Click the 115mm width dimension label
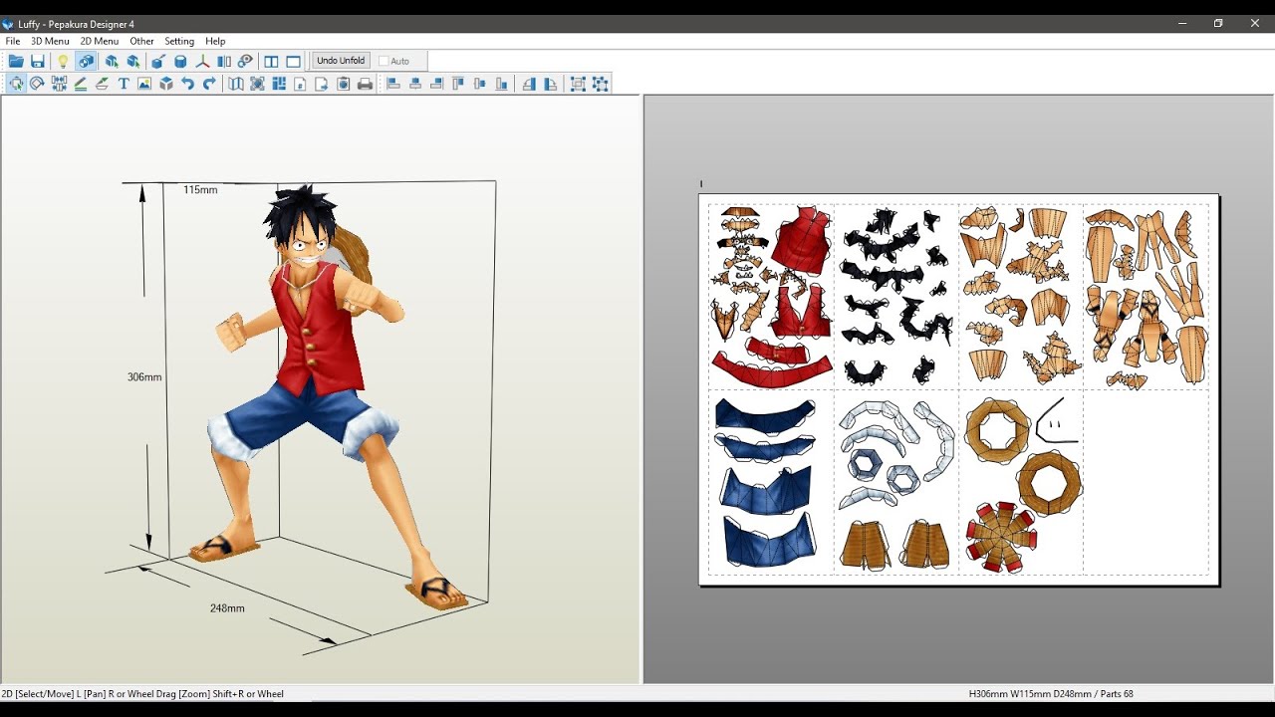The image size is (1275, 717). (x=200, y=190)
